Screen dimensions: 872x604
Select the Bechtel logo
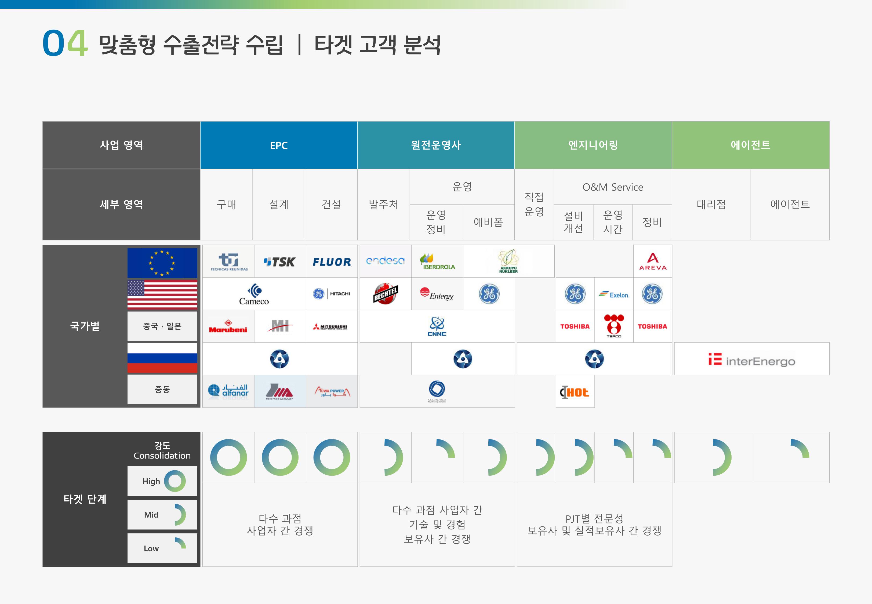385,294
